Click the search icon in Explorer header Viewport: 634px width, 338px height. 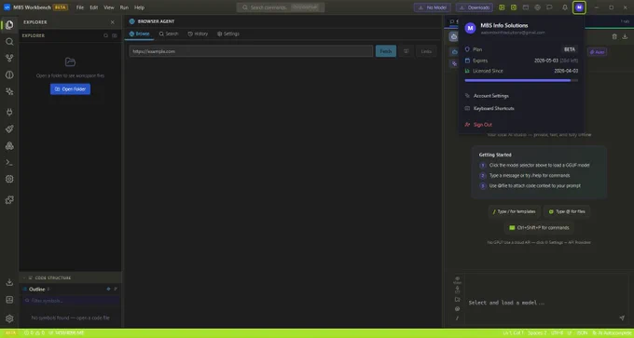(105, 35)
